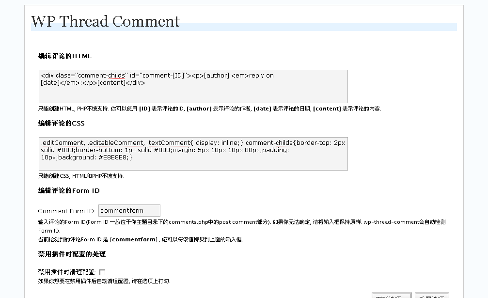Viewport: 488px width, 298px height.
Task: Click the comment CSS textarea
Action: click(x=193, y=154)
